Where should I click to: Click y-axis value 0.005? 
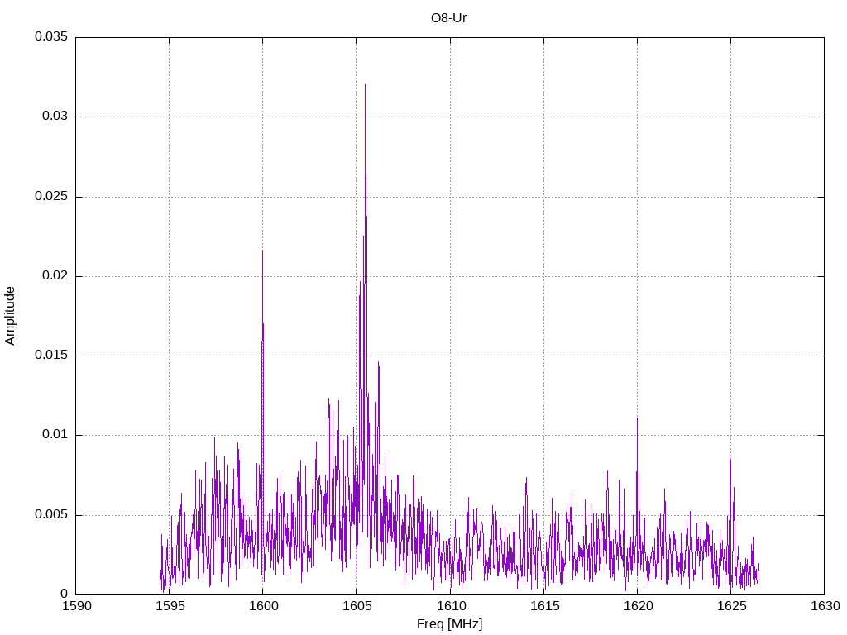point(51,514)
